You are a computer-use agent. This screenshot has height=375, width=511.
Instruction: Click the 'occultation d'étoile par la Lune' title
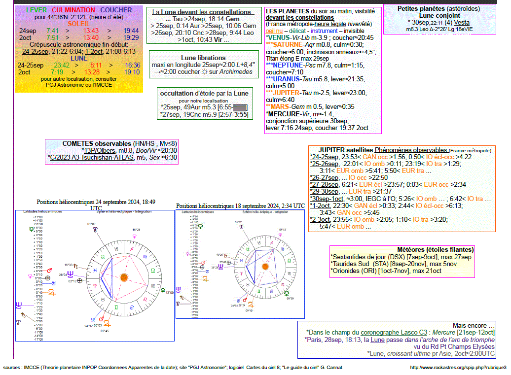pyautogui.click(x=204, y=94)
